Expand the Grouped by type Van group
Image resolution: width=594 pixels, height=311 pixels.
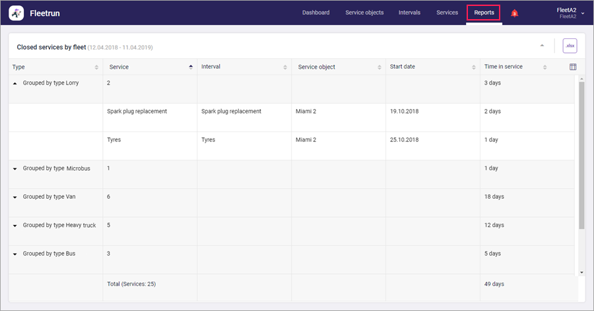15,197
